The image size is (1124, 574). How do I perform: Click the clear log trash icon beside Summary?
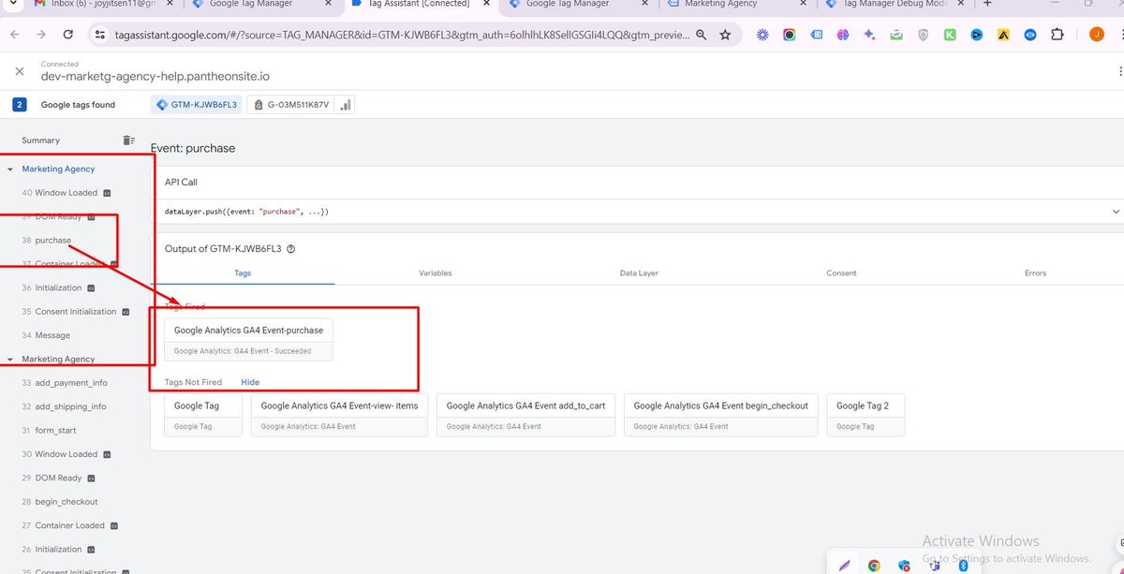[x=128, y=140]
